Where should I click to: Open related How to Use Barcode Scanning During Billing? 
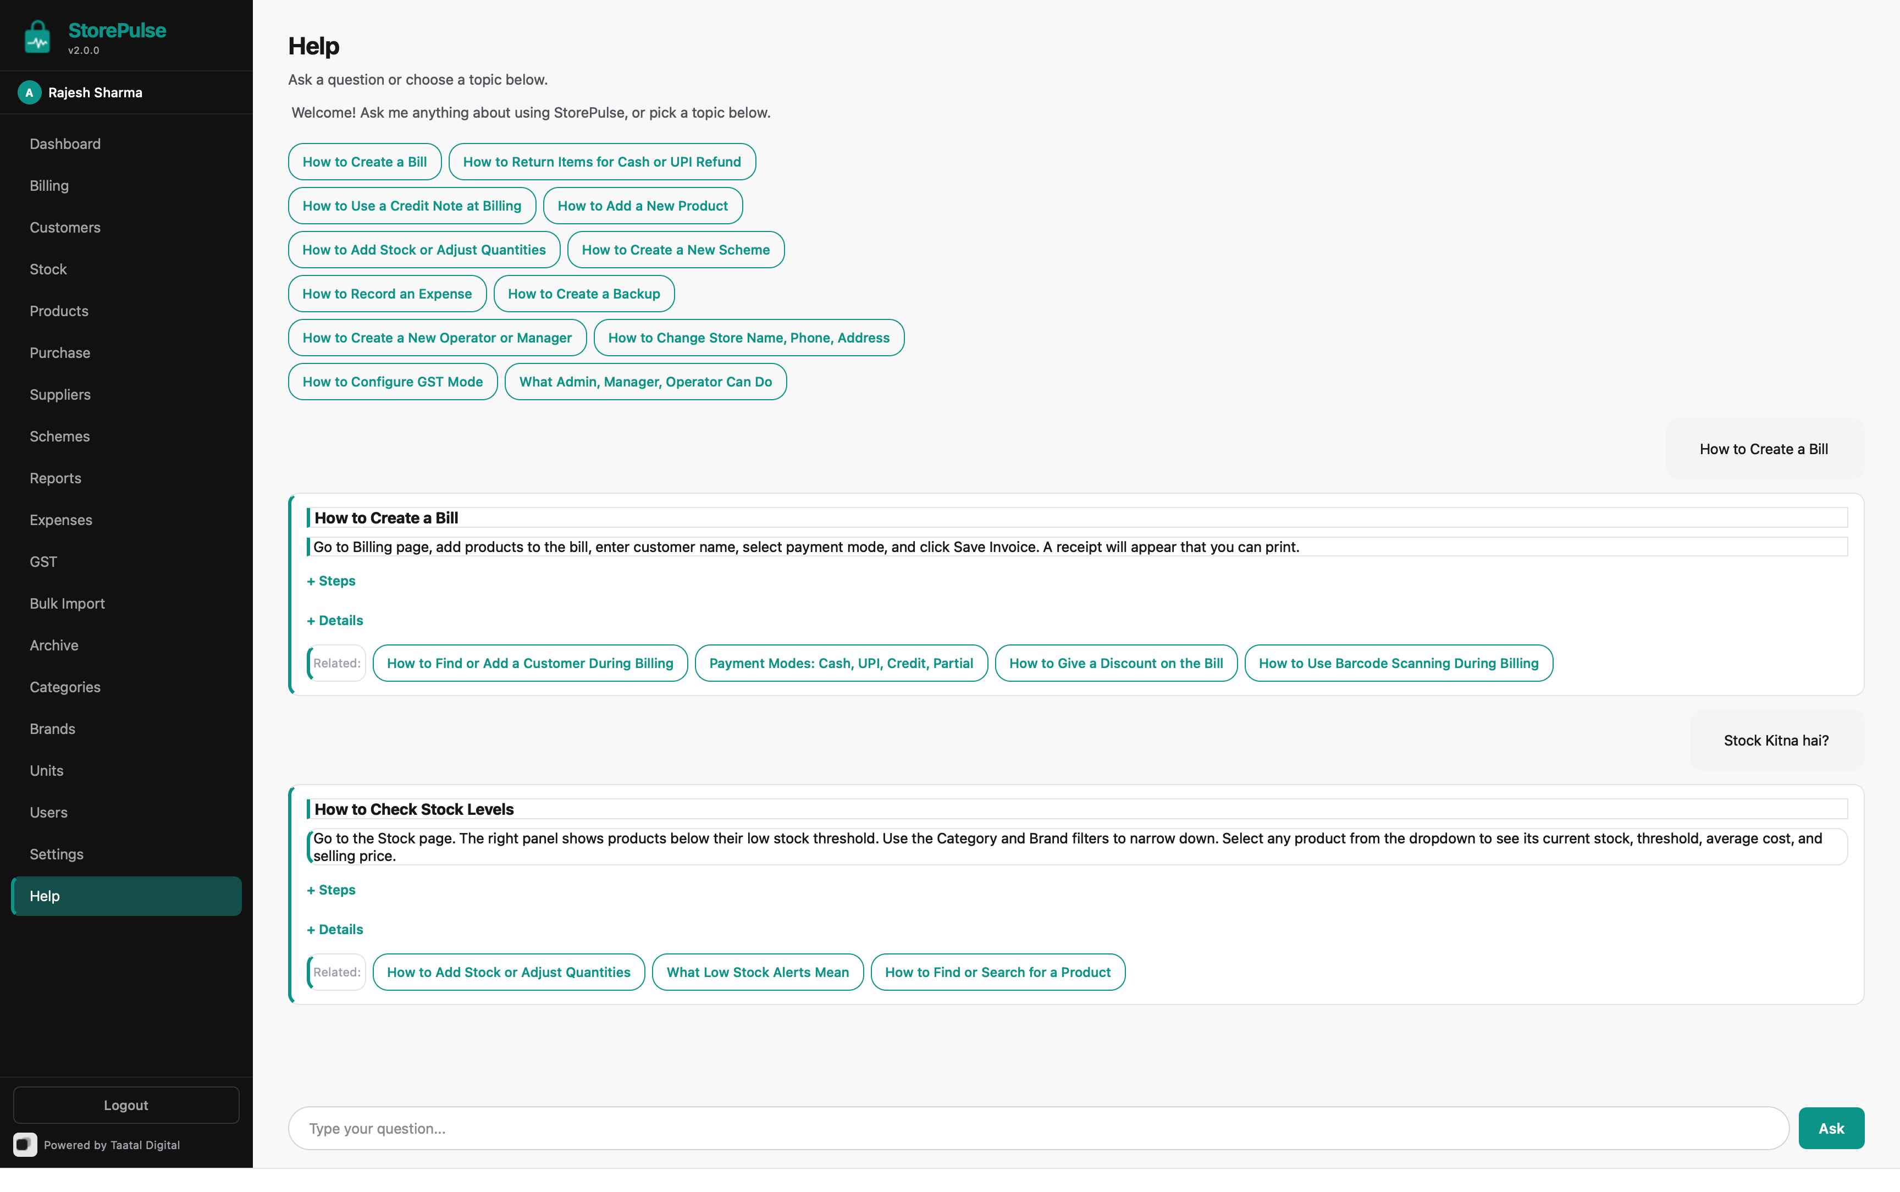1399,664
